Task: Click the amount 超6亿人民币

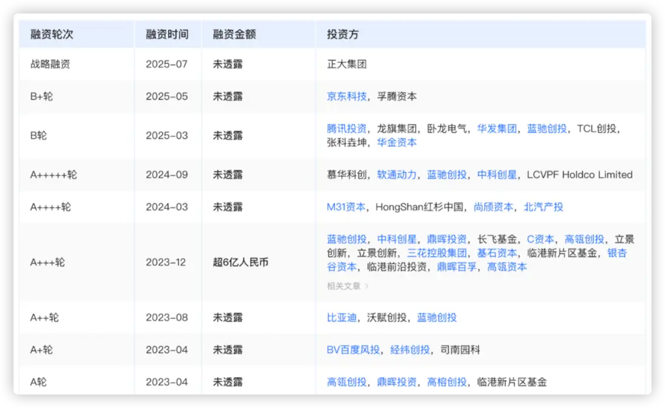Action: tap(240, 262)
